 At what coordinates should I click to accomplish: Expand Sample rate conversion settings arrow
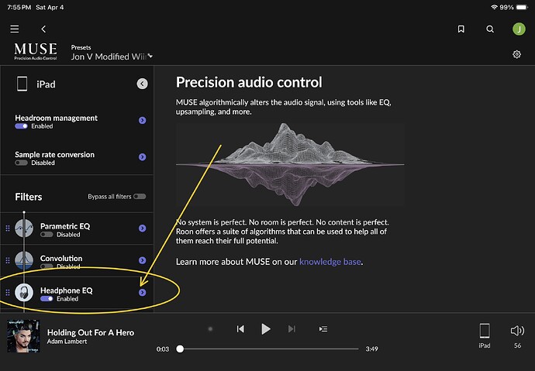(x=143, y=157)
